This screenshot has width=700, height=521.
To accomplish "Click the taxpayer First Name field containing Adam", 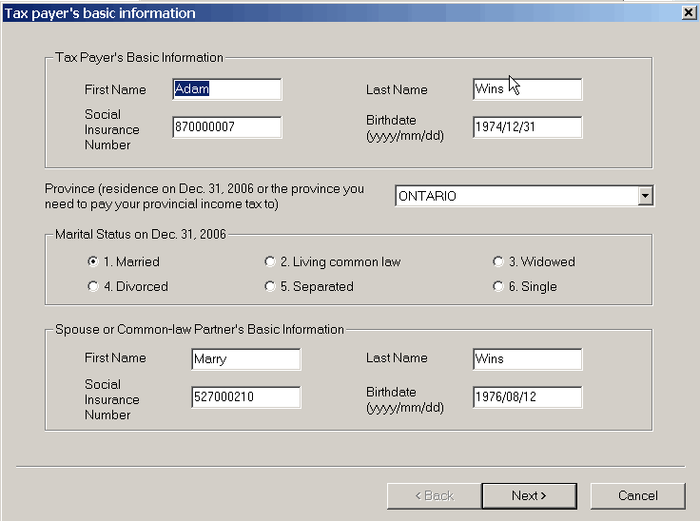I will (x=227, y=89).
